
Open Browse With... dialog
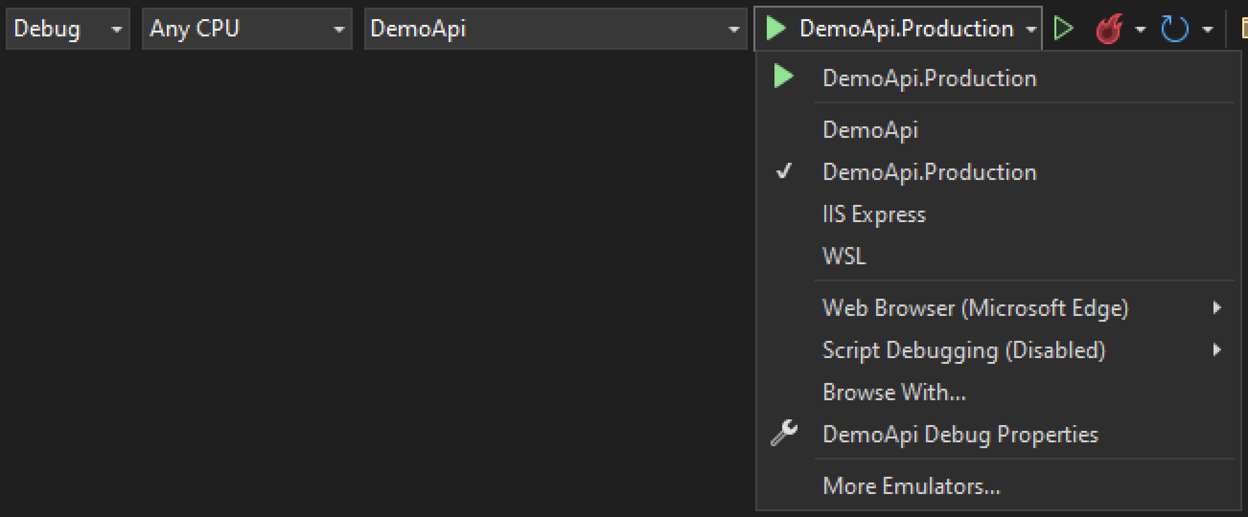click(x=998, y=392)
